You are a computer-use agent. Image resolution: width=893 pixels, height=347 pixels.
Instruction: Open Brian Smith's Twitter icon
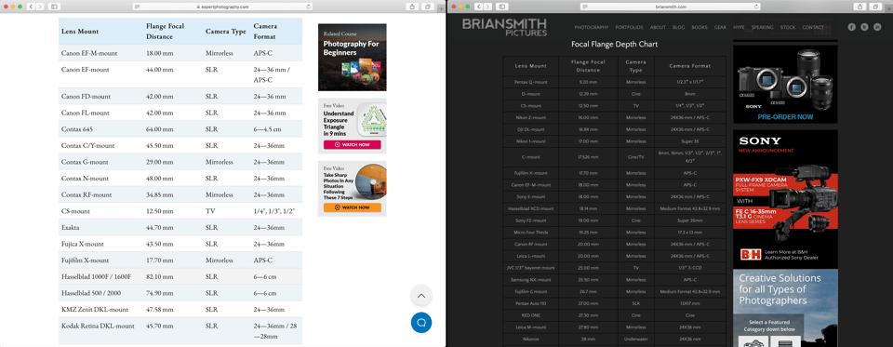864,27
